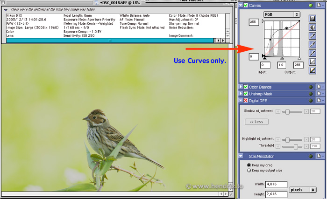Click the left arrow of Threshold

[x=278, y=146]
